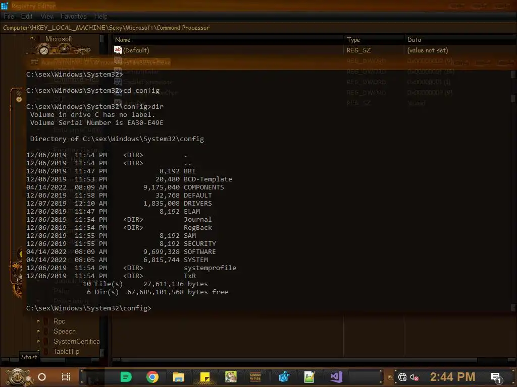Click the network globe tray icon

click(x=402, y=377)
